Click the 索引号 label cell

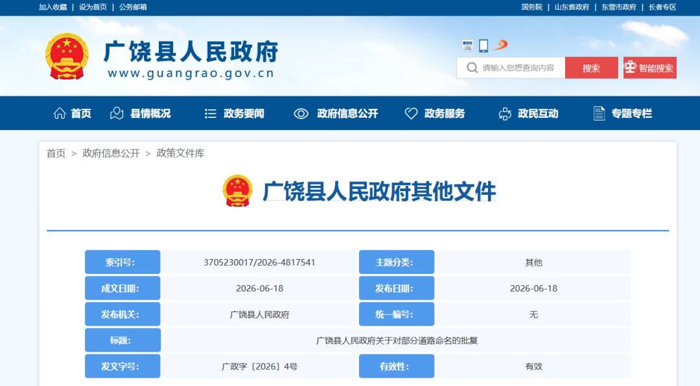122,262
